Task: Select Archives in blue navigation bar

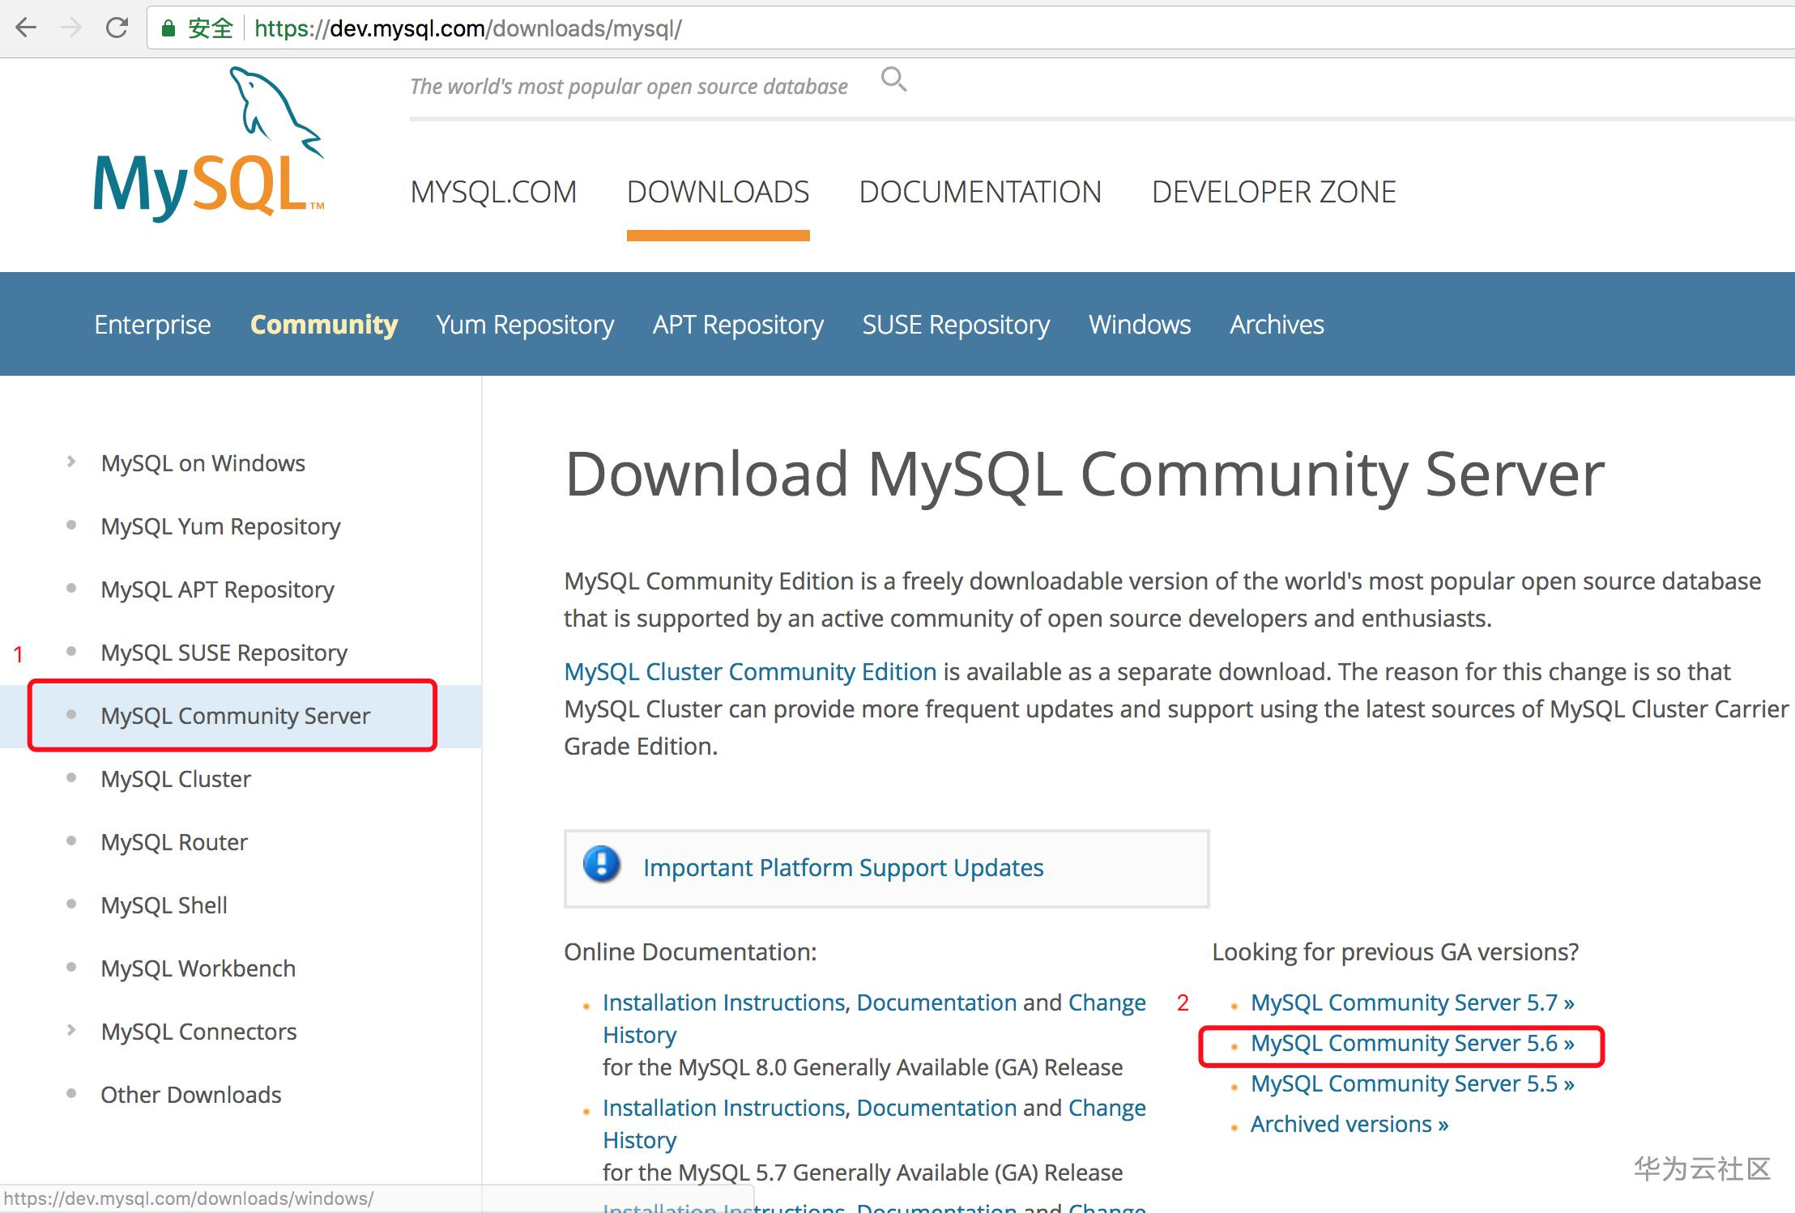Action: [x=1277, y=325]
